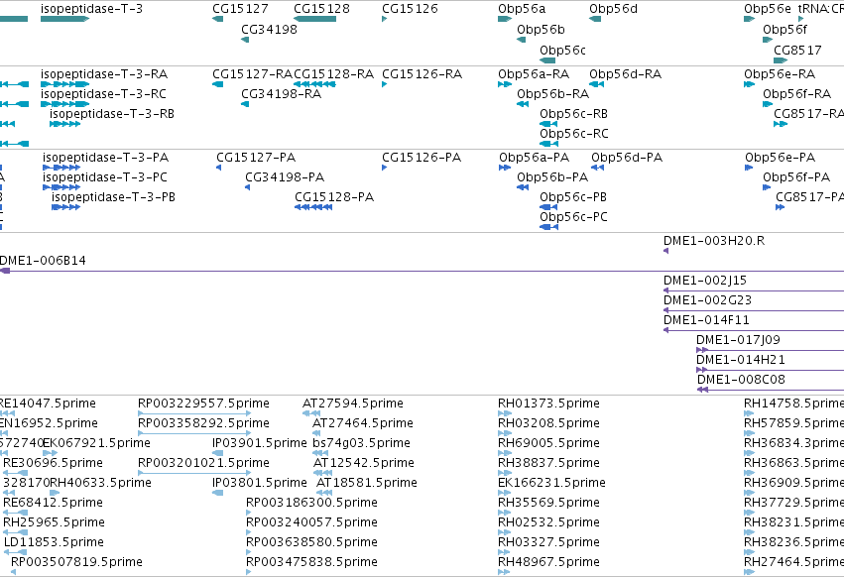Click the Obp56a gene label
This screenshot has height=577, width=844.
(522, 9)
